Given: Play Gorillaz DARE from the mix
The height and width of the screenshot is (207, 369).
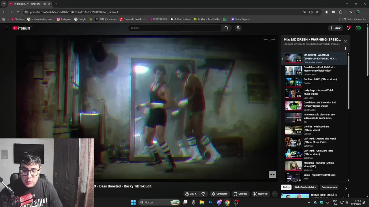Looking at the screenshot, I should coord(315,82).
